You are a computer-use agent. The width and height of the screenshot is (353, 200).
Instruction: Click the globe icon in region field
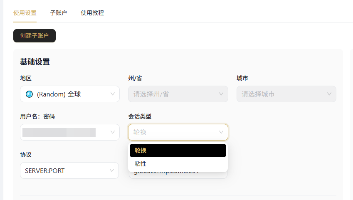pyautogui.click(x=29, y=94)
